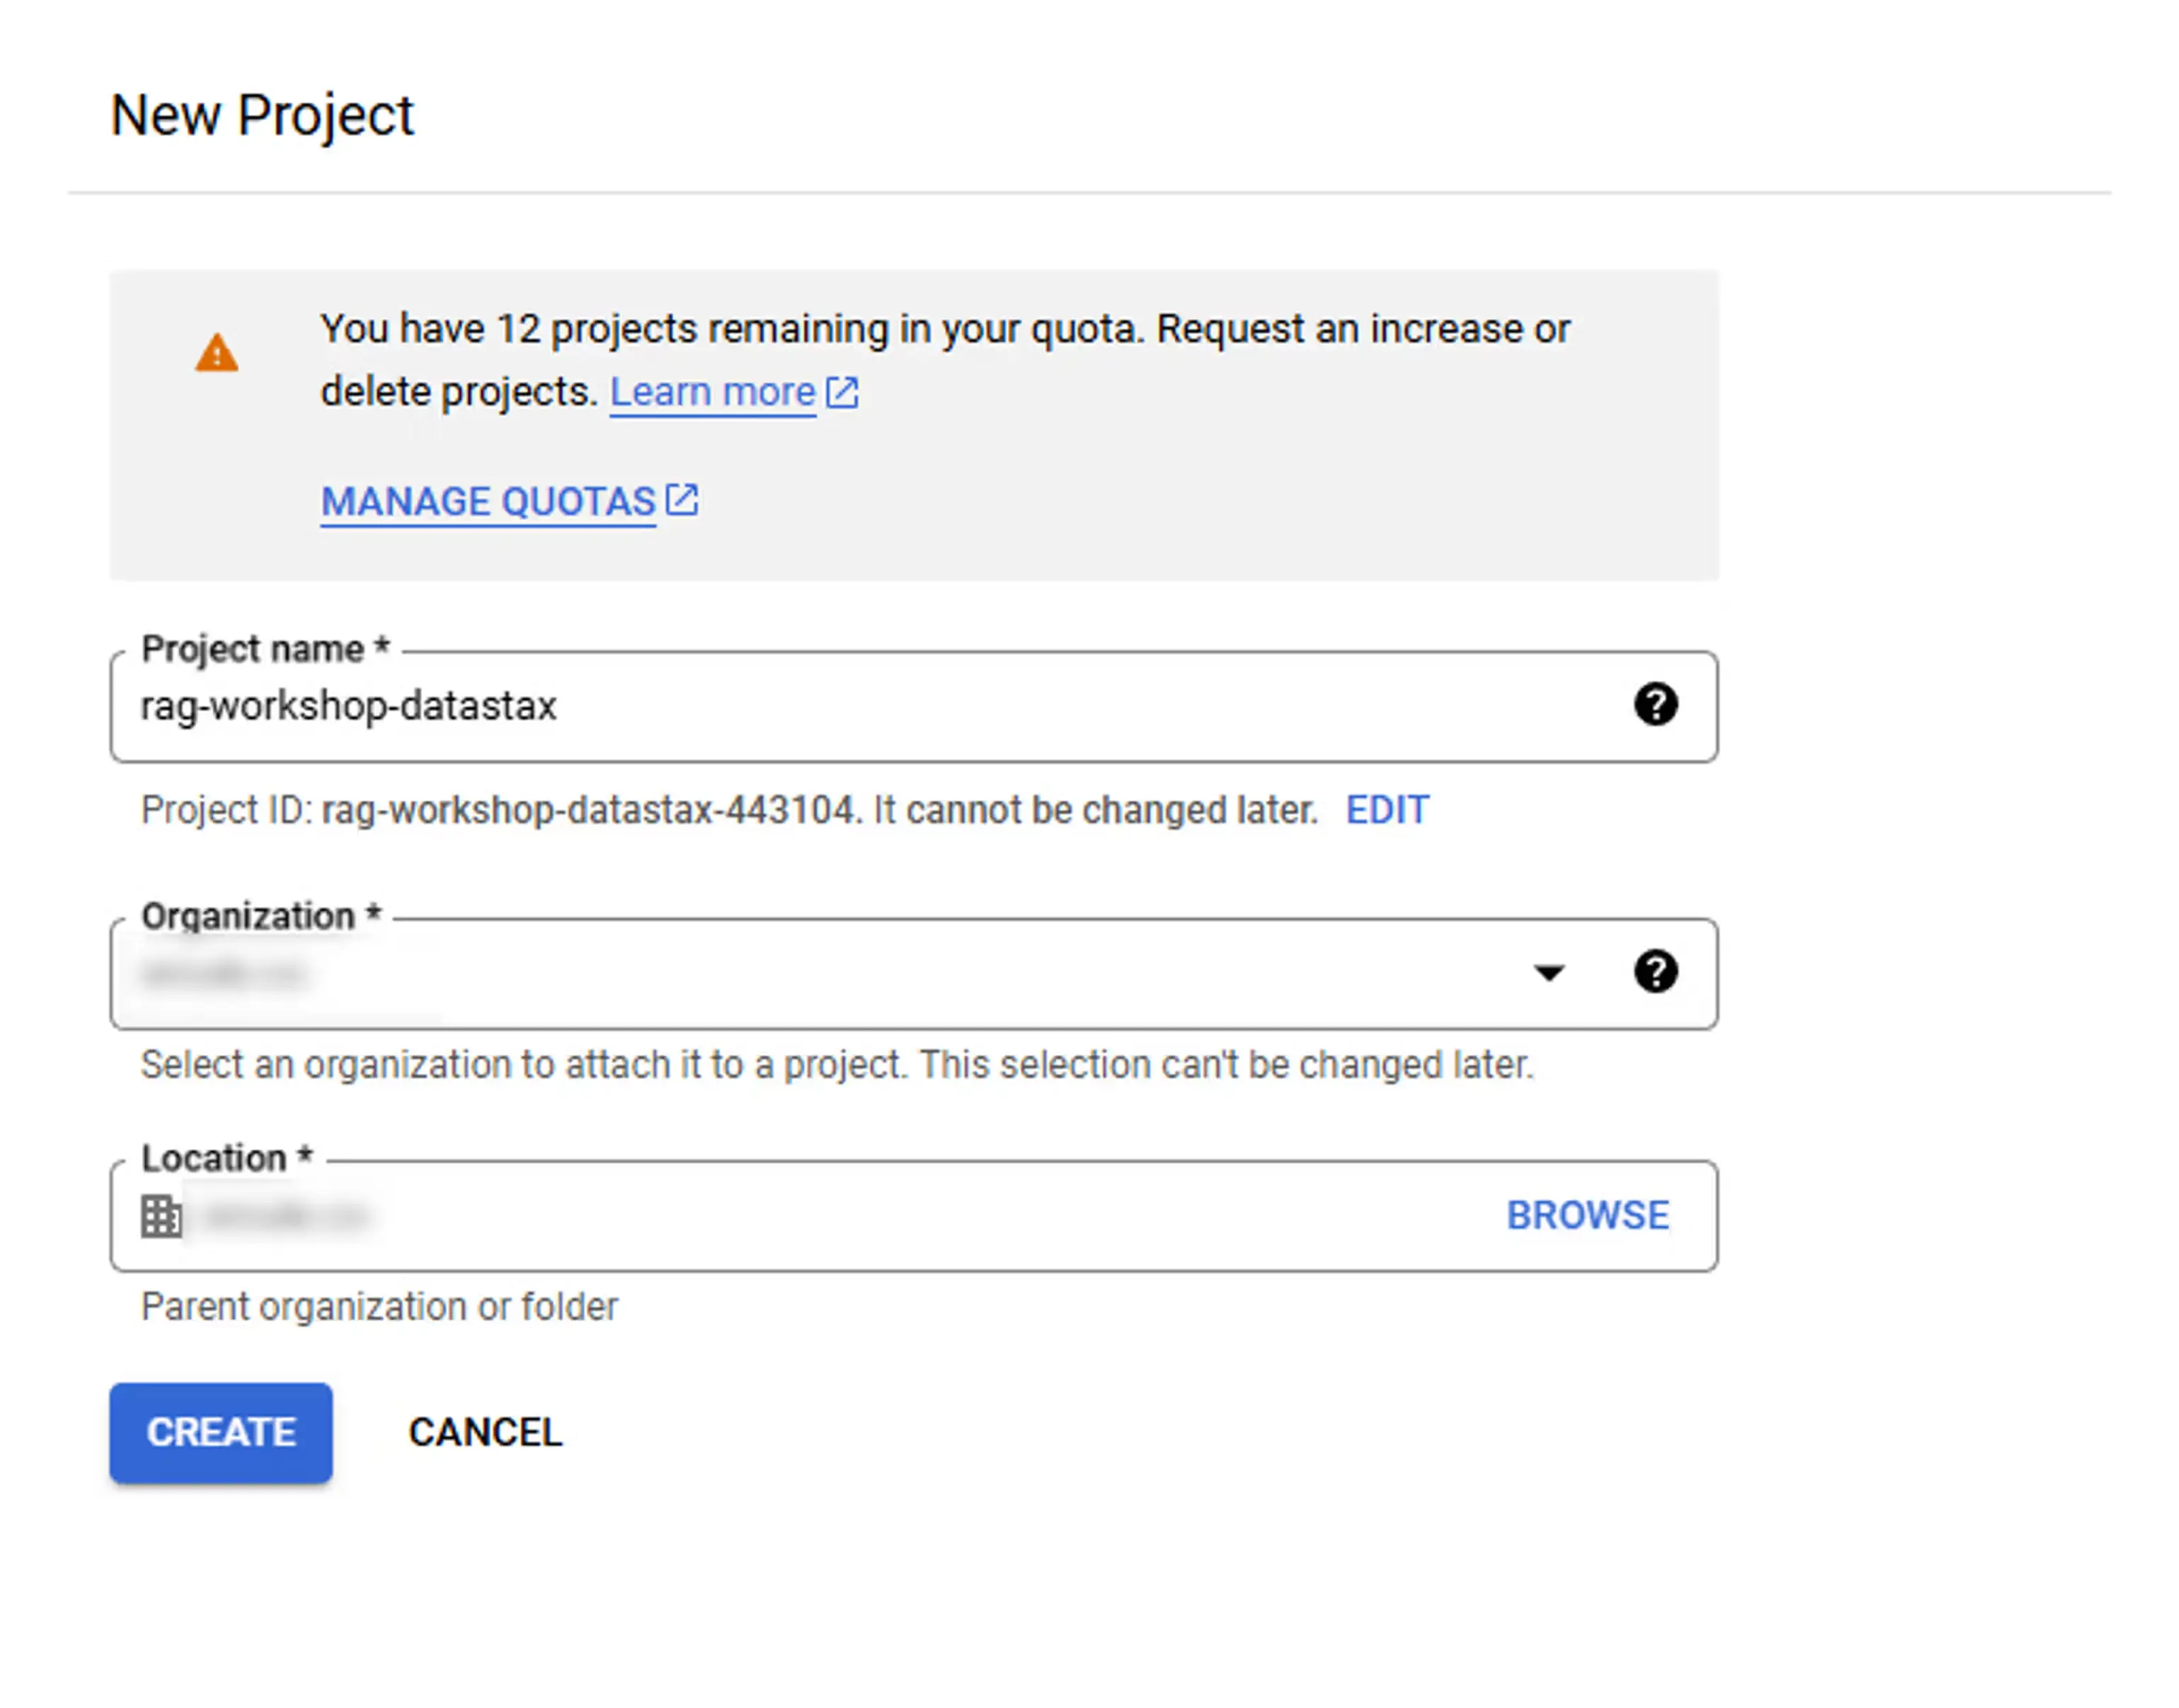Click the 'Parent organization or folder' hint
This screenshot has width=2179, height=1708.
(379, 1307)
